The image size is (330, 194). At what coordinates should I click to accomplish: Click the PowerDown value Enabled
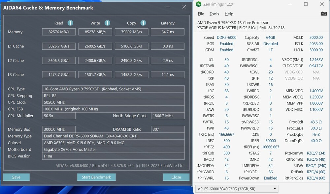[271, 178]
